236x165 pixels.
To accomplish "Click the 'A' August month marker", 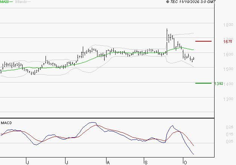I will click(108, 163).
